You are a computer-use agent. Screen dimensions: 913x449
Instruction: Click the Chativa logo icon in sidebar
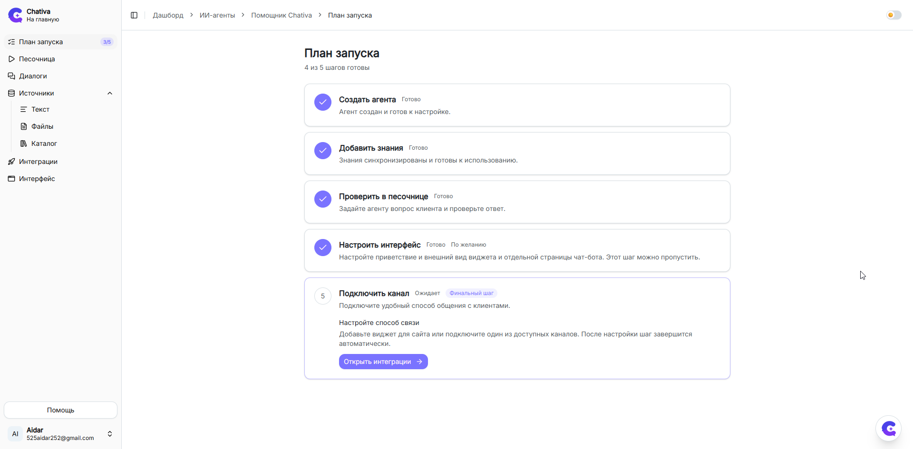point(15,15)
